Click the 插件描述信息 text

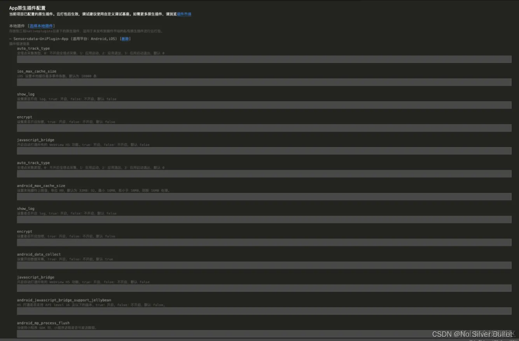click(19, 44)
